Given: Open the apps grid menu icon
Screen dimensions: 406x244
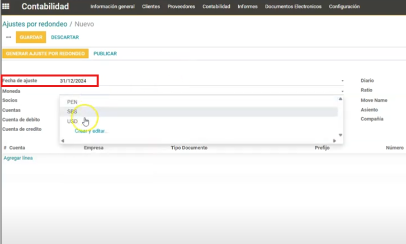Looking at the screenshot, I should coord(6,6).
